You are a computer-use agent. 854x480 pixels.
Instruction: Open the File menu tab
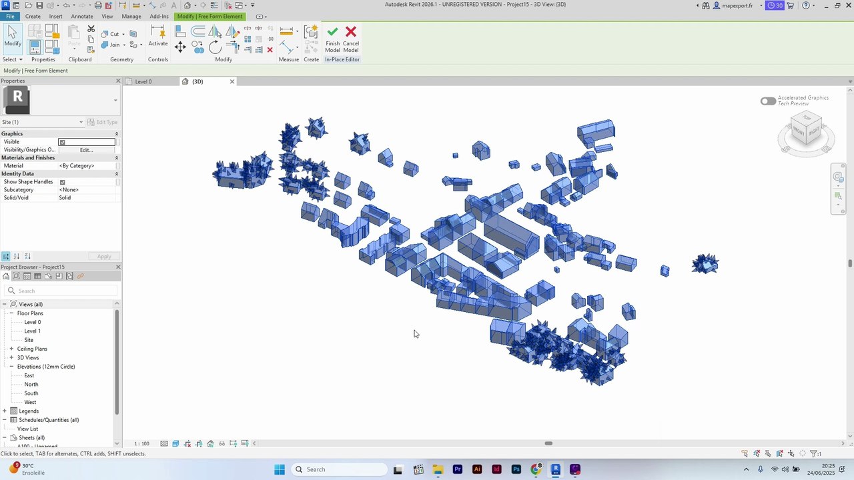(10, 16)
